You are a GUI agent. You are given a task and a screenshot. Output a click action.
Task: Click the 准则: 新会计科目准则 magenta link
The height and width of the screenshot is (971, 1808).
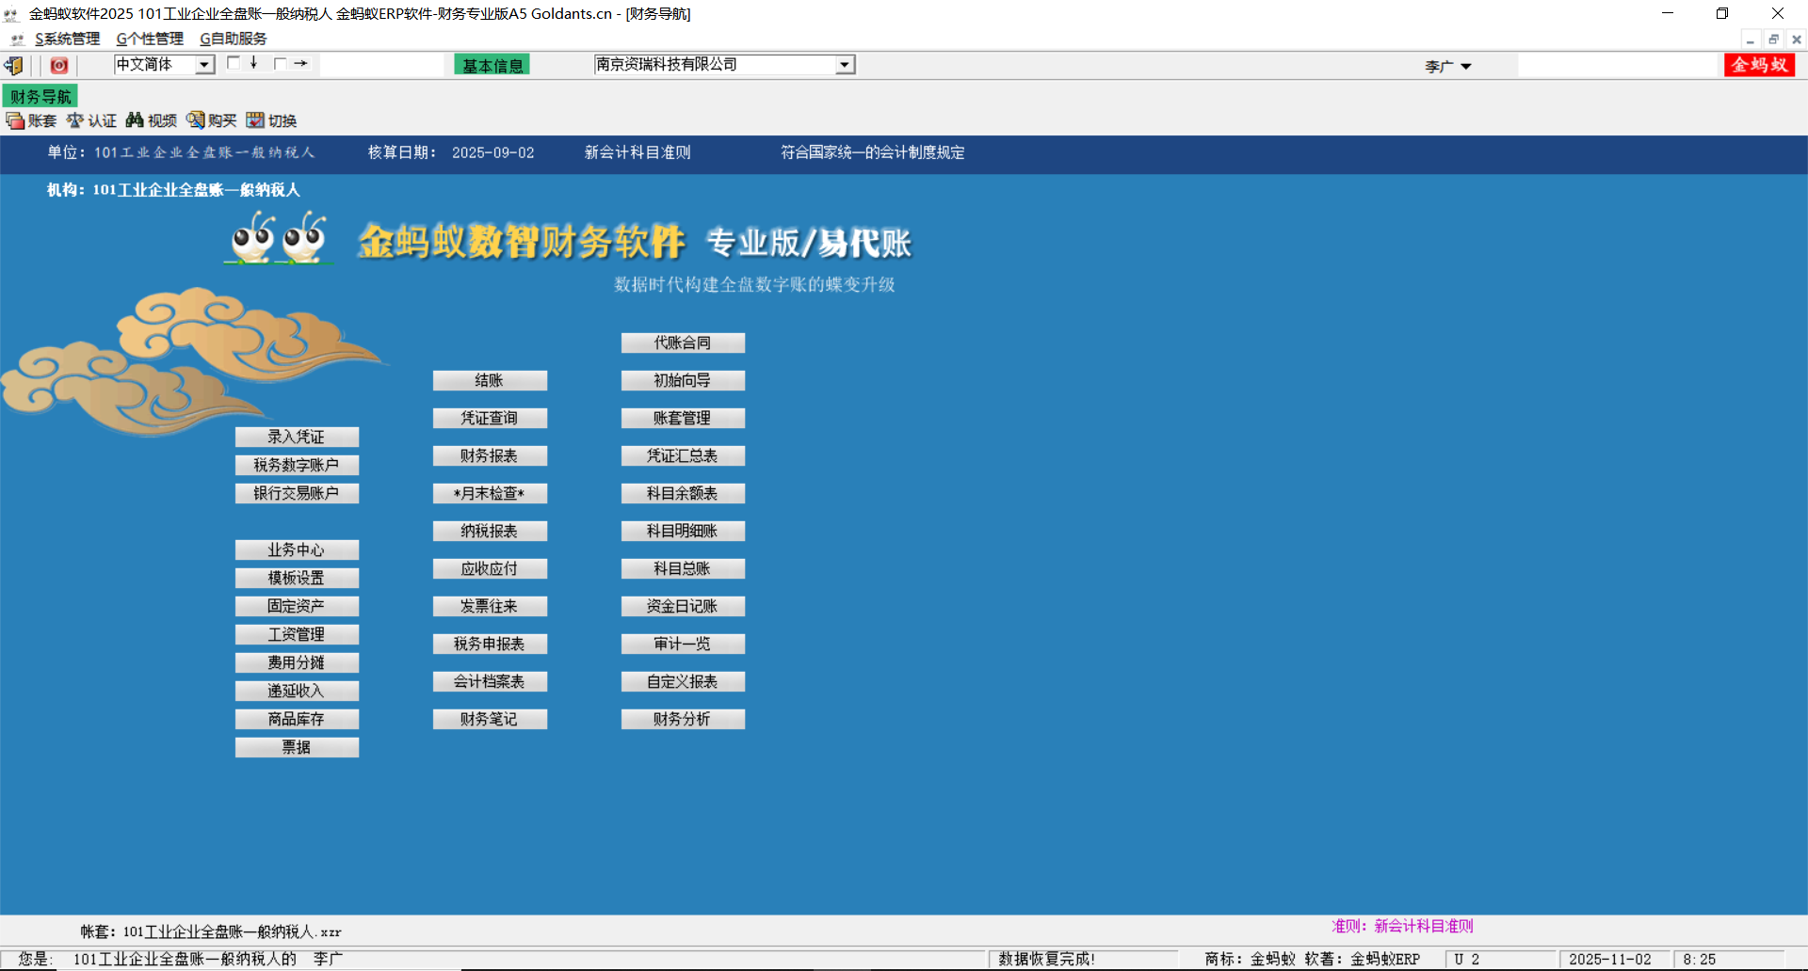tap(1402, 925)
